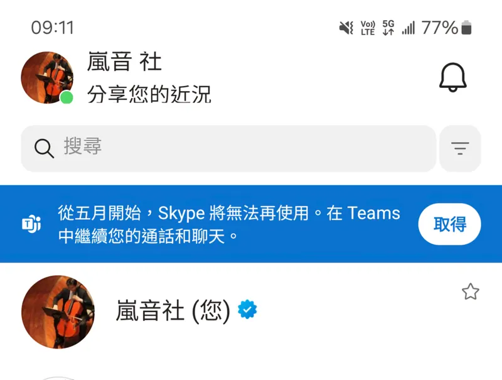Read the Skype shutdown banner message

click(x=229, y=224)
